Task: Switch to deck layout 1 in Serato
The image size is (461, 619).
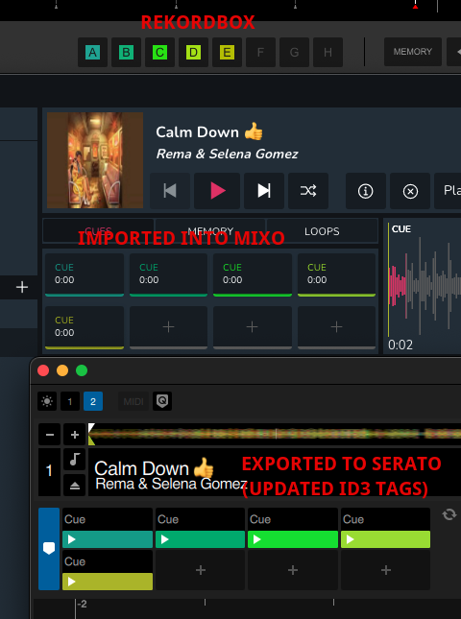Action: [70, 401]
